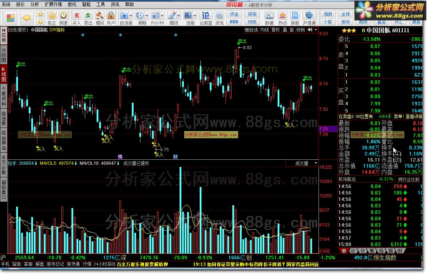427x274 pixels.
Task: Open 开户 account lock icon
Action: 111,18
